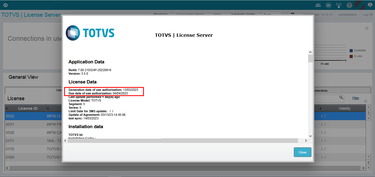Click grid page-down double arrow button
This screenshot has height=177, width=375.
click(x=369, y=162)
